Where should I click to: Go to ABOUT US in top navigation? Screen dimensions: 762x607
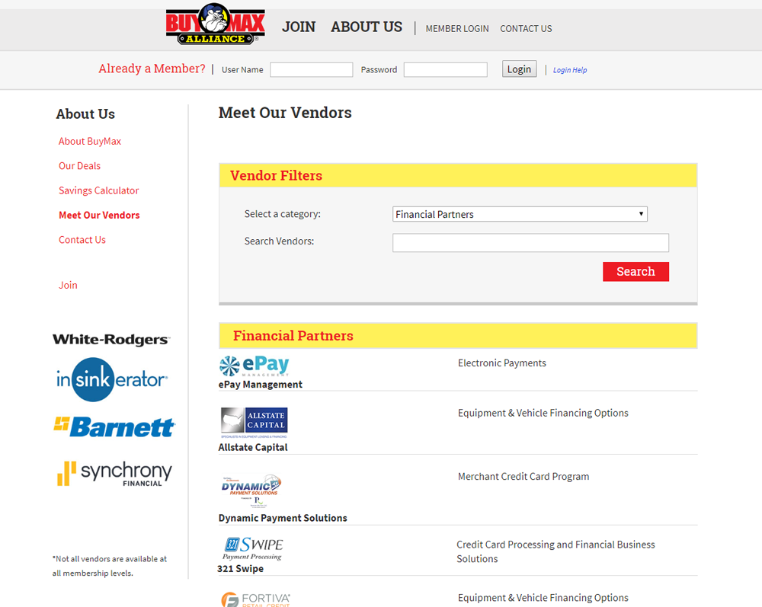coord(367,27)
